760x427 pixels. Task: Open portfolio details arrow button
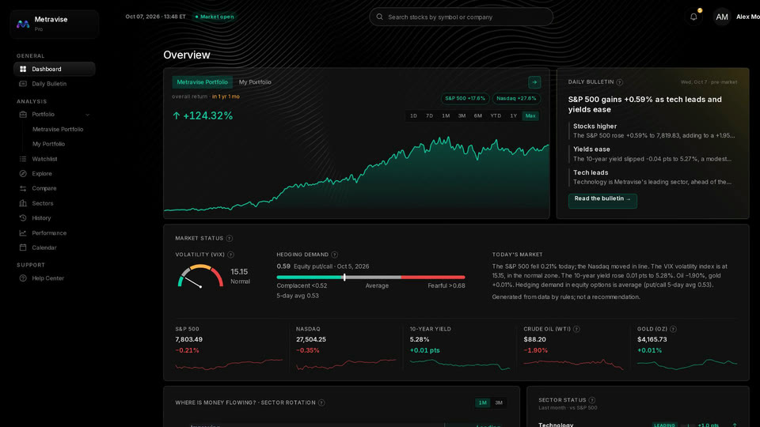pyautogui.click(x=534, y=82)
